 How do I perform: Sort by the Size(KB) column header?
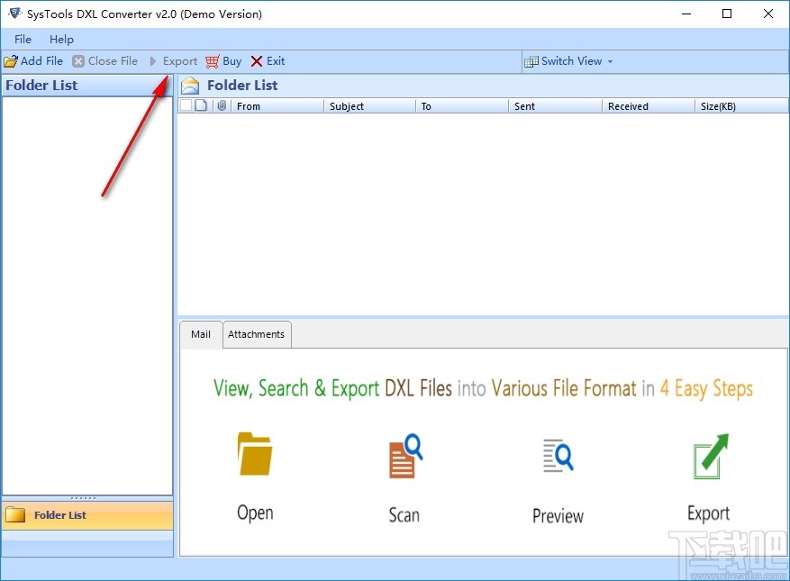click(741, 106)
